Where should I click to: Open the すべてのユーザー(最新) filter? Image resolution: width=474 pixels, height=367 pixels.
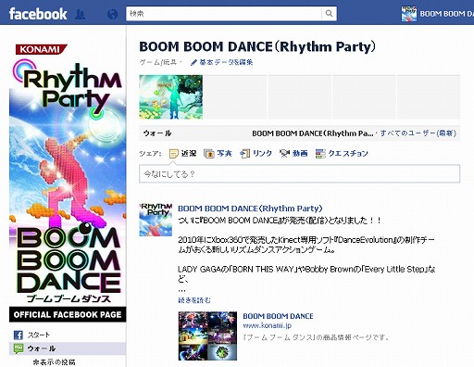(418, 133)
